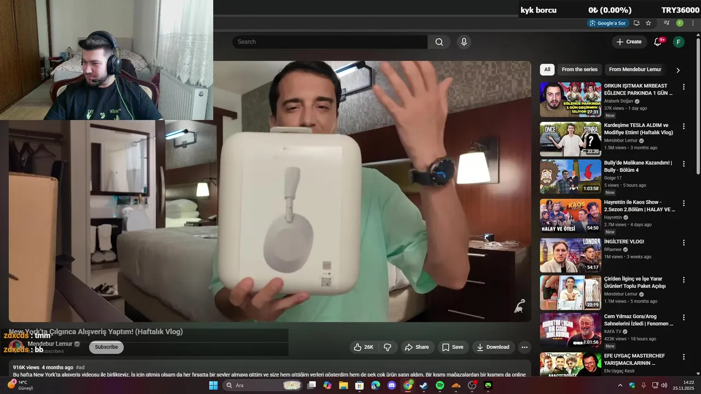Open options for İNGİLTERE VLOG! video
The image size is (701, 394).
[x=683, y=242]
